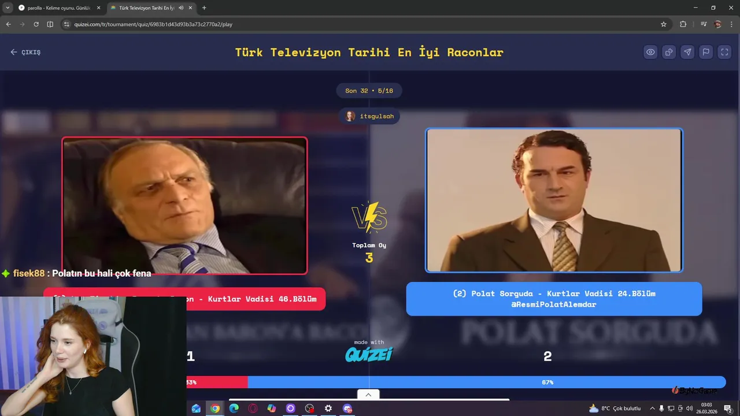Open clock showing 03:03 26.03.2026

point(706,408)
